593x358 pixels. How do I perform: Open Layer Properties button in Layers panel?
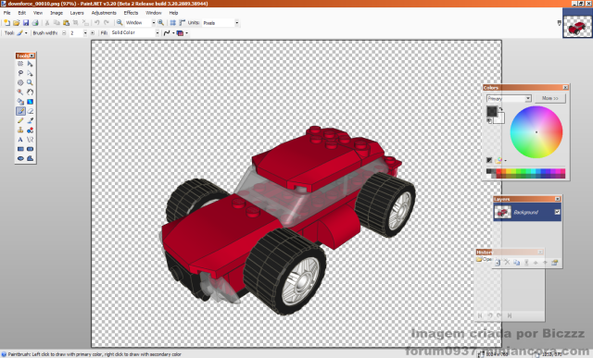coord(554,263)
